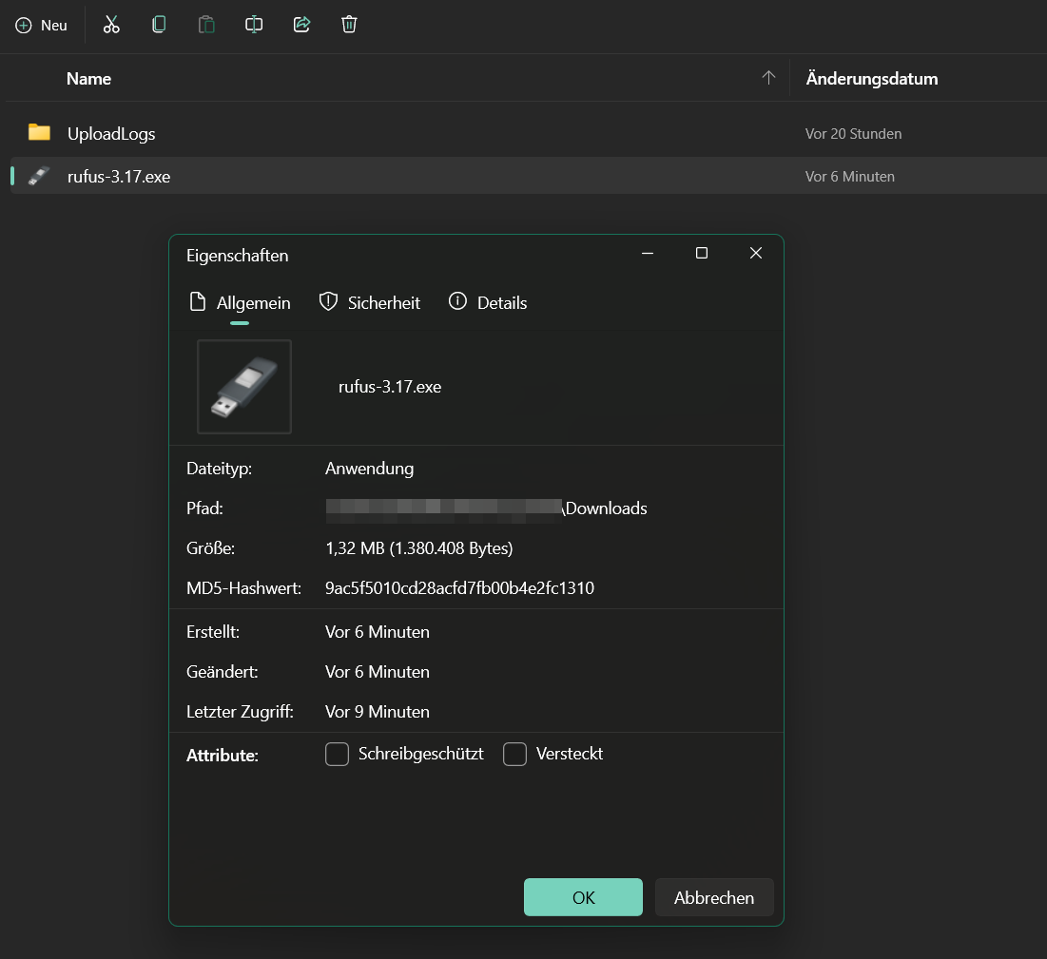The width and height of the screenshot is (1047, 959).
Task: Click the sort arrow on the Name column
Action: click(x=768, y=78)
